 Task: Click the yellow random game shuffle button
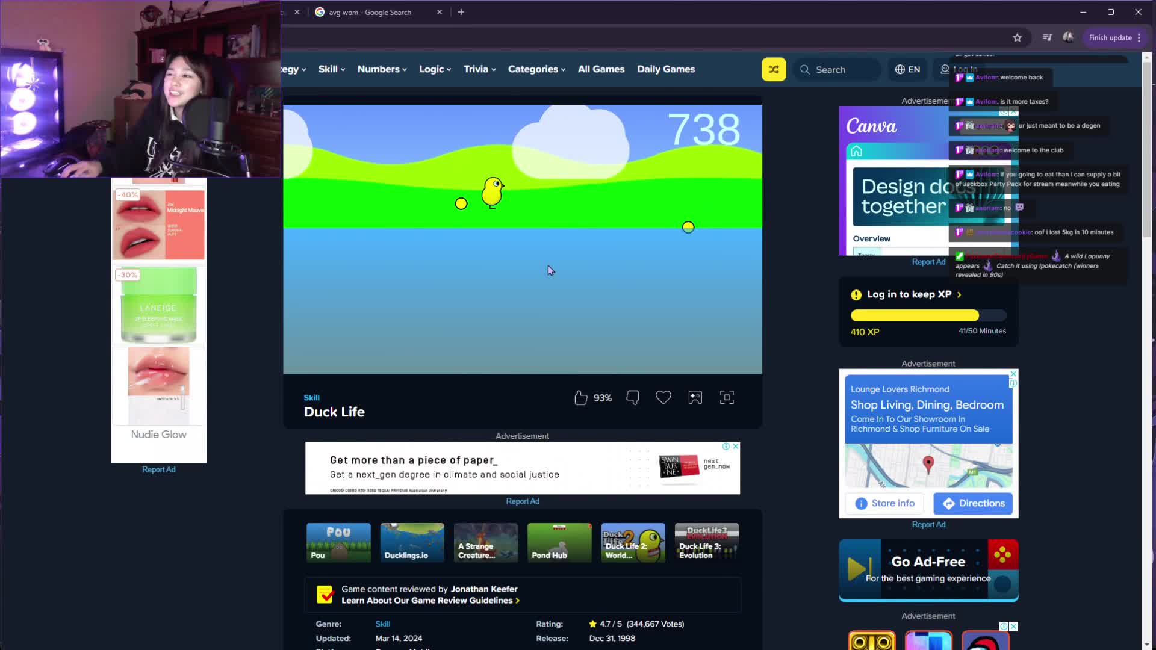pyautogui.click(x=774, y=69)
